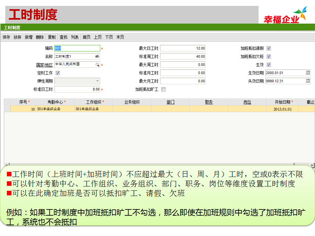Click the magnifier icon in 国家/地区 field
Viewport: 315px width, 236px height.
pos(97,65)
